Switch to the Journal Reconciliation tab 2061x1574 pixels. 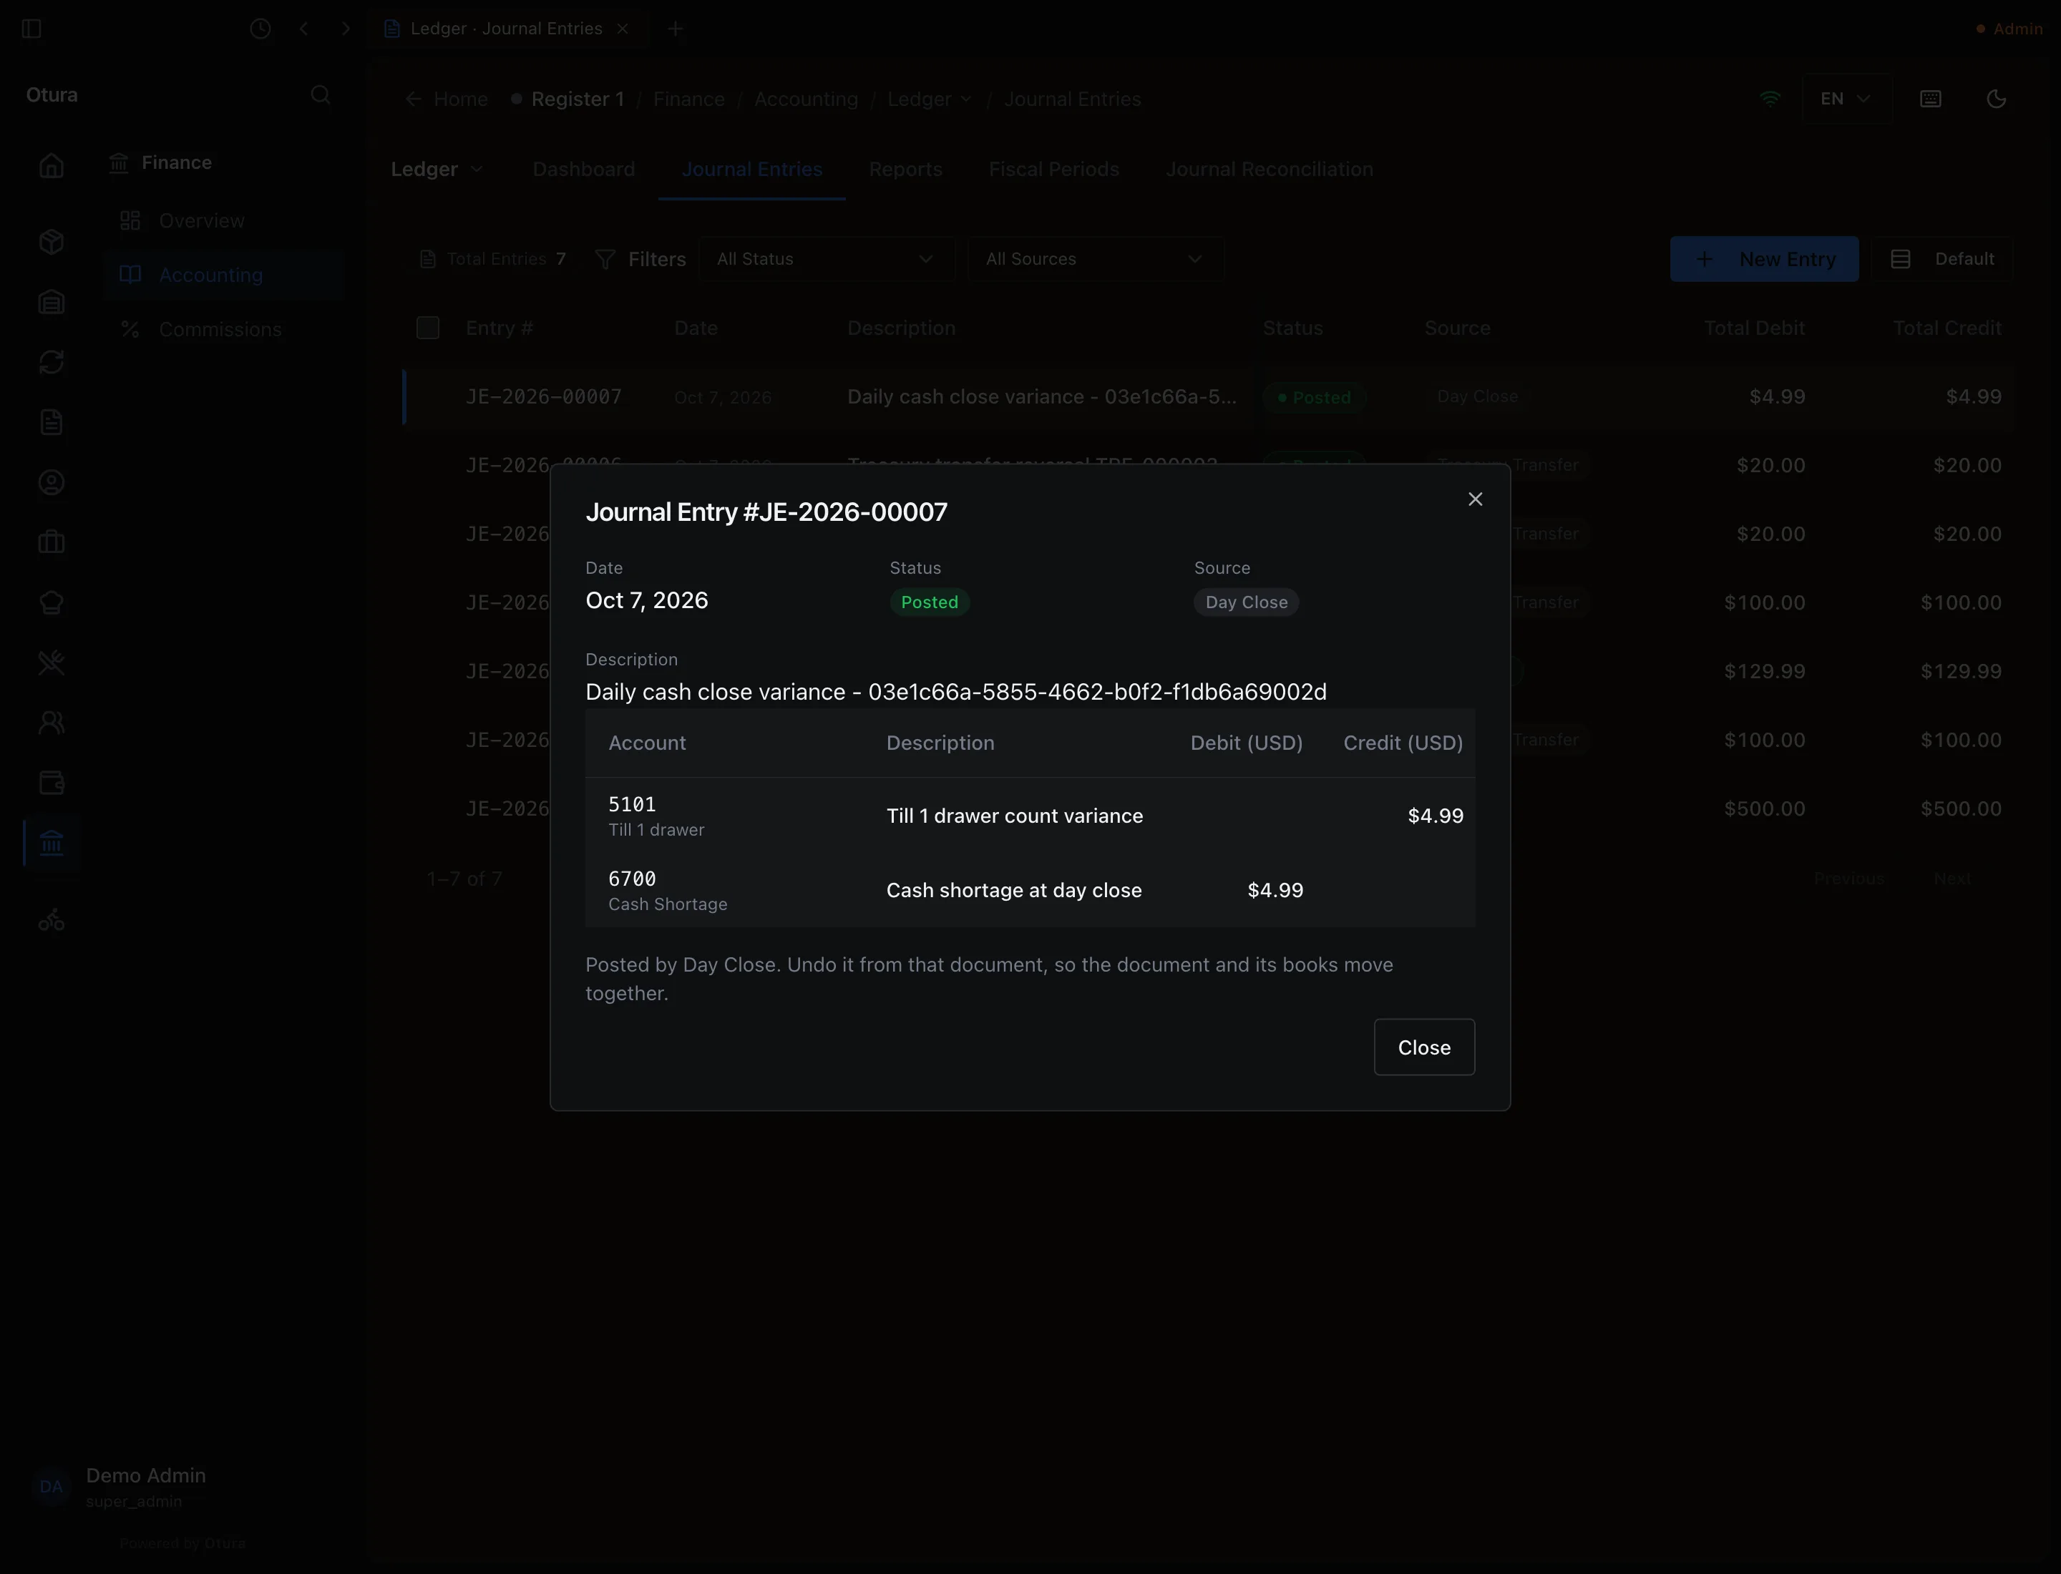click(1269, 170)
